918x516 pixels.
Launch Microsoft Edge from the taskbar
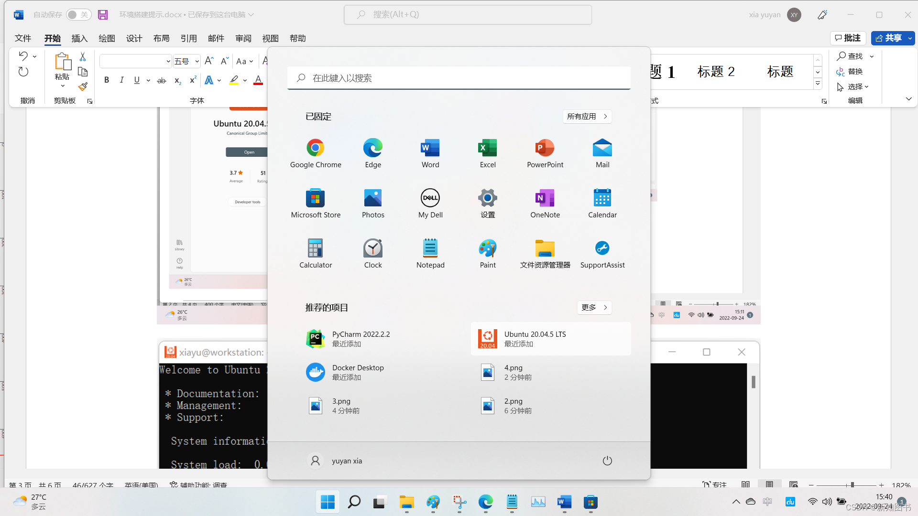[x=485, y=503]
